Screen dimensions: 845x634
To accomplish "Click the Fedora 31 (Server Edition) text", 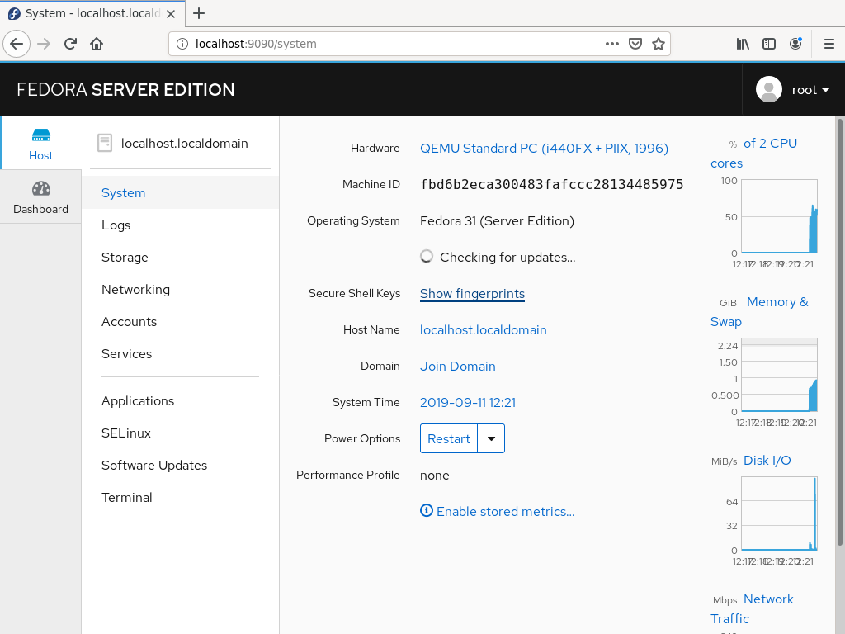I will pyautogui.click(x=497, y=221).
